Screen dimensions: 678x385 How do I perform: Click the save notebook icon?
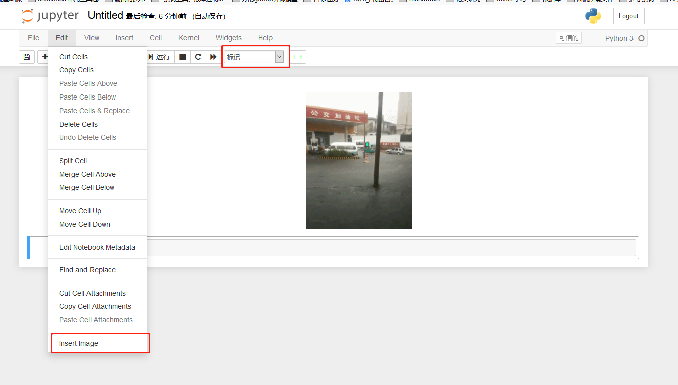27,57
